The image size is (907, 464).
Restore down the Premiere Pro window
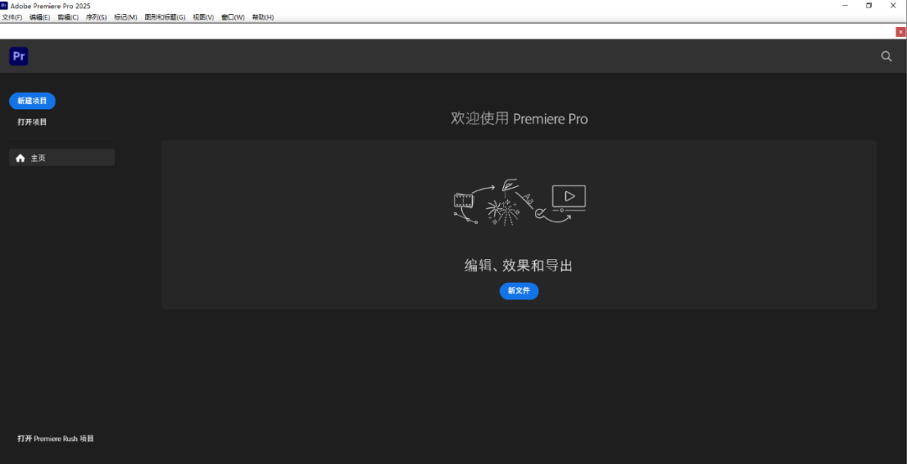[868, 6]
